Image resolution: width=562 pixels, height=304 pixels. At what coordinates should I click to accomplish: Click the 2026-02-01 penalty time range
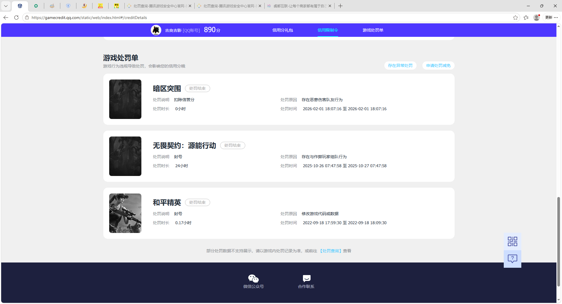click(x=345, y=109)
